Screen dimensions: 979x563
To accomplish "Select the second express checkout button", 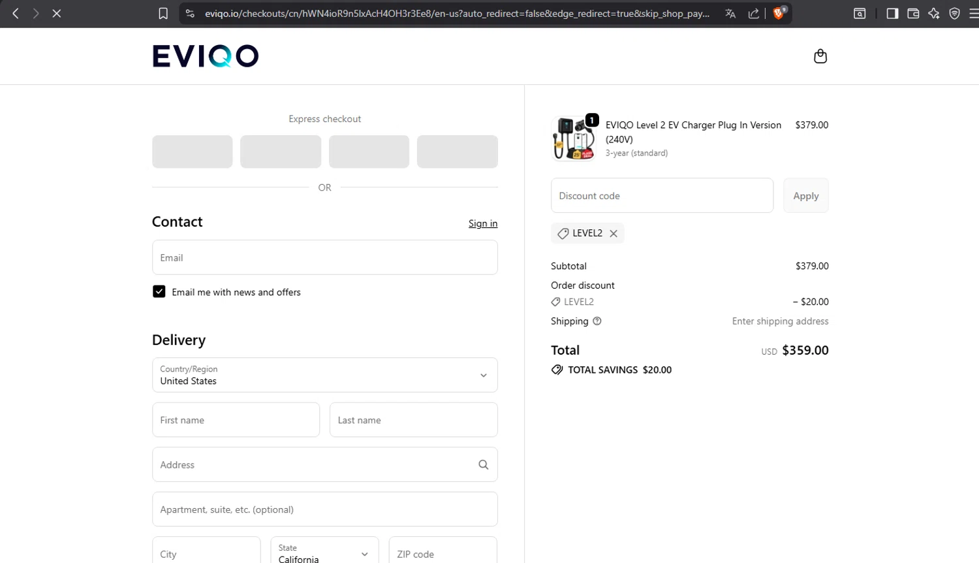I will tap(281, 152).
